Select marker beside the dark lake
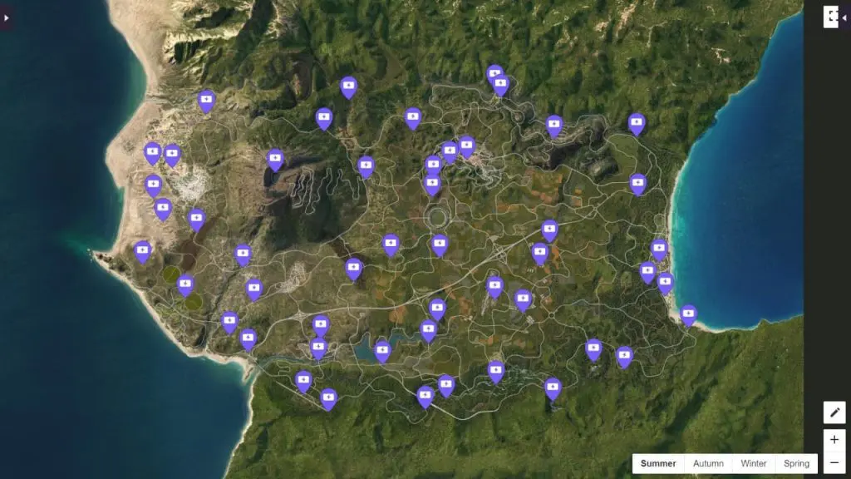 point(275,160)
